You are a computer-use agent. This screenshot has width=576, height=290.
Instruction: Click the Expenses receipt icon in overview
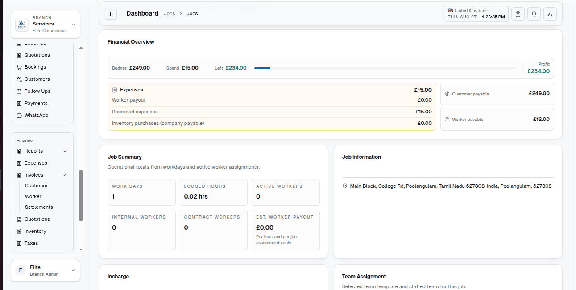pos(115,90)
